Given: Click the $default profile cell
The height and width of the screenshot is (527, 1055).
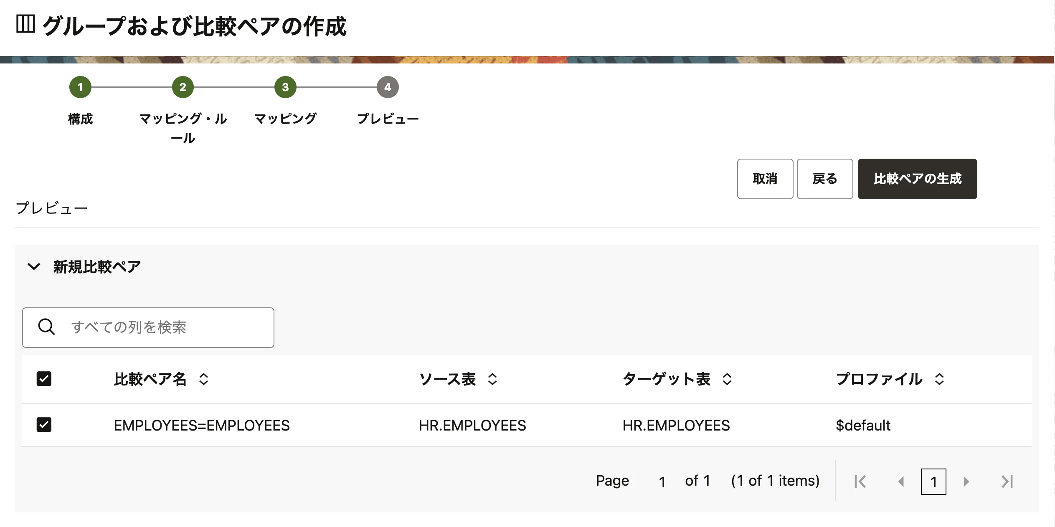Looking at the screenshot, I should coord(863,426).
